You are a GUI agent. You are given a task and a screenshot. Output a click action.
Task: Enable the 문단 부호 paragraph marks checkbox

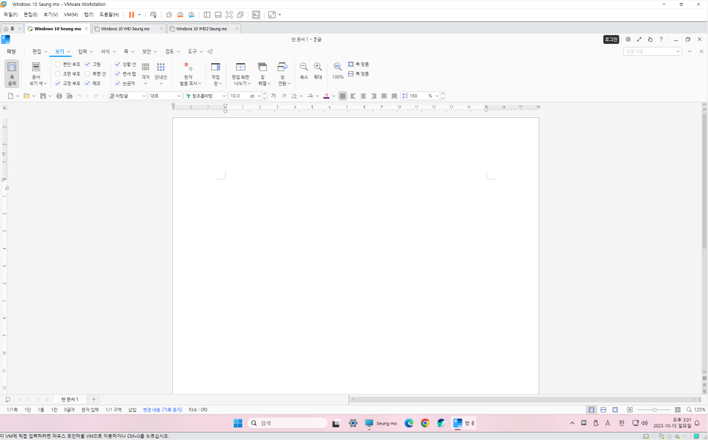tap(56, 65)
